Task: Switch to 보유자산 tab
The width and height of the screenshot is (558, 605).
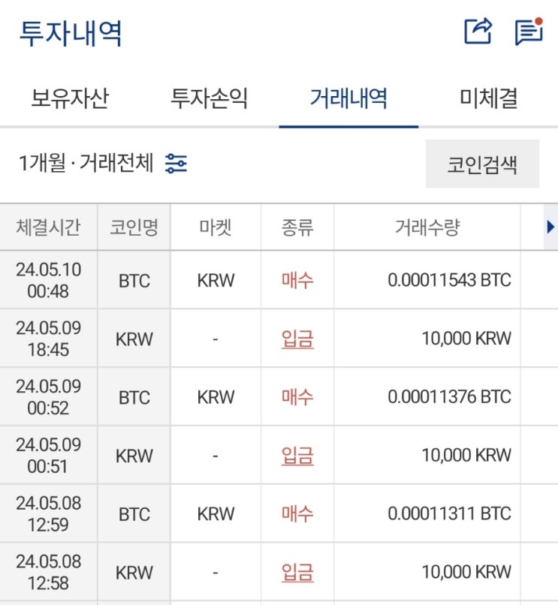Action: point(69,98)
